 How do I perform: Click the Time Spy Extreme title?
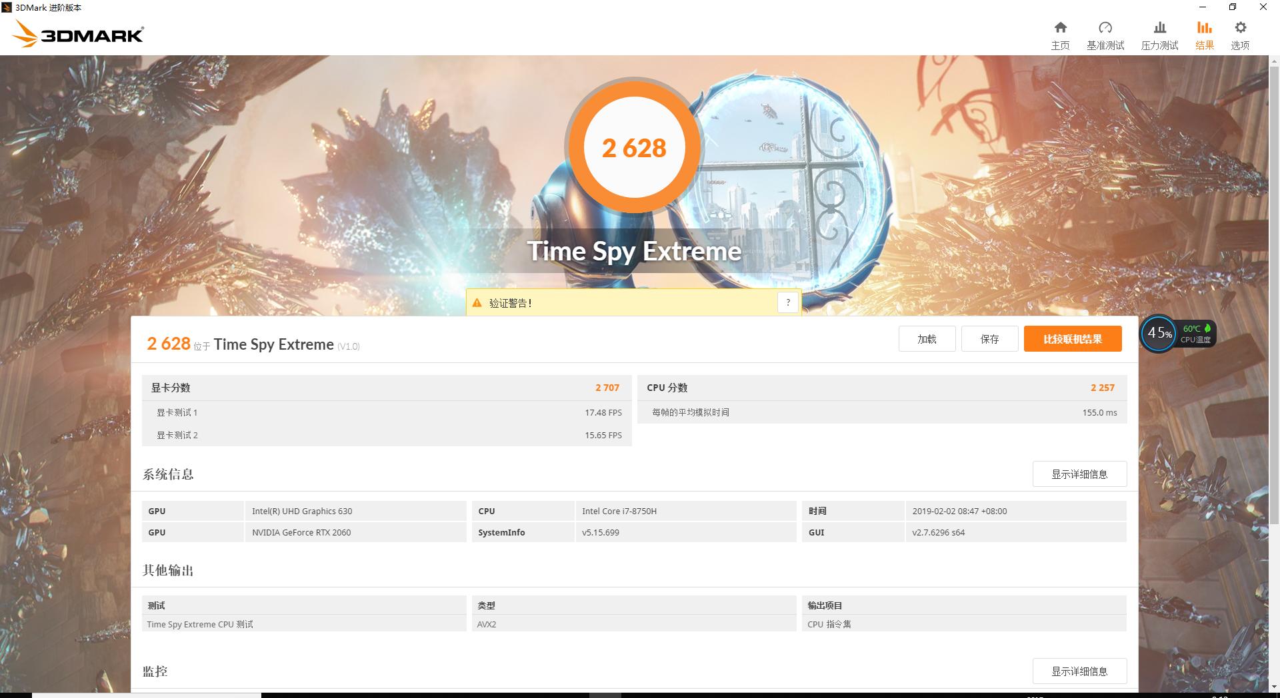coord(633,251)
